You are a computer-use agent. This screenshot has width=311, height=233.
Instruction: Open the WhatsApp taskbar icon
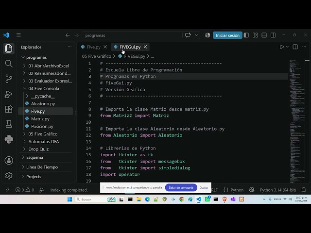(x=207, y=199)
